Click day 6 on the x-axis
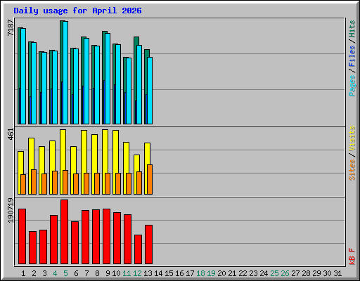360x281 pixels. click(x=76, y=273)
